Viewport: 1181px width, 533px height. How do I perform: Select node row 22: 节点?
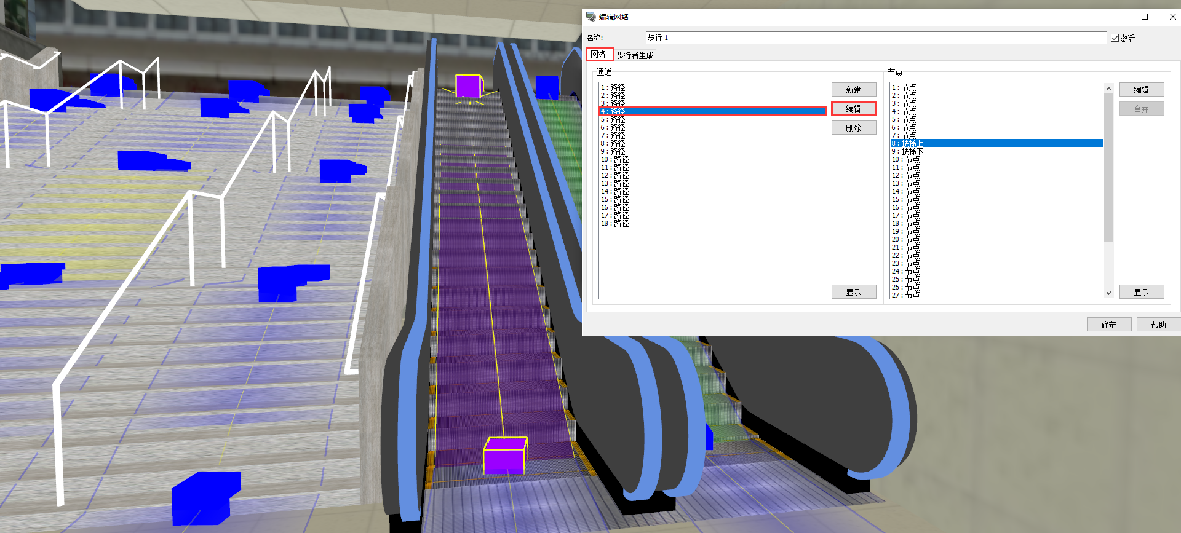996,255
